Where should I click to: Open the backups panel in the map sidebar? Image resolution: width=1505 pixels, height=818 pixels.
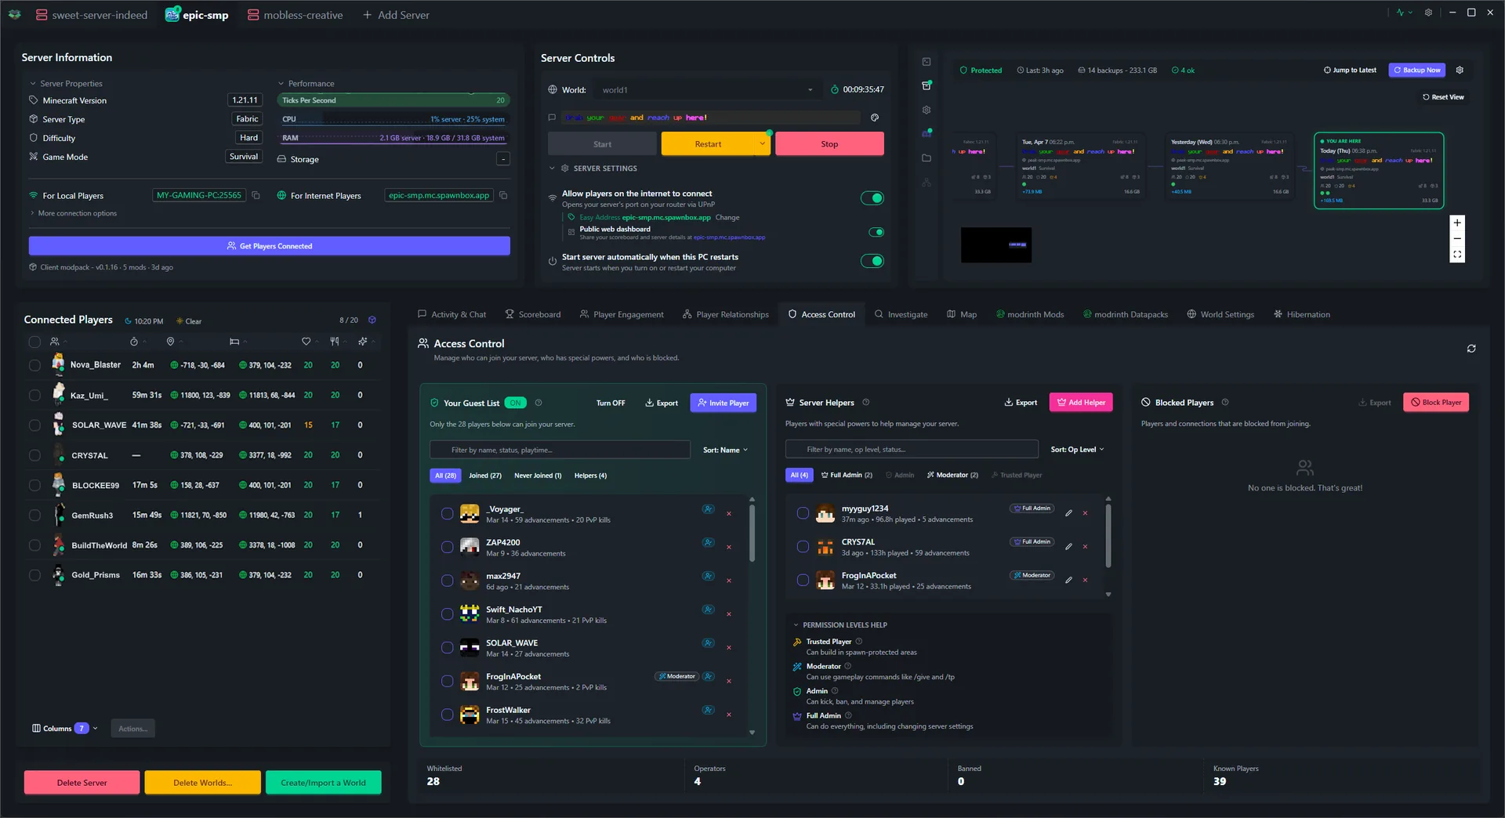click(926, 85)
